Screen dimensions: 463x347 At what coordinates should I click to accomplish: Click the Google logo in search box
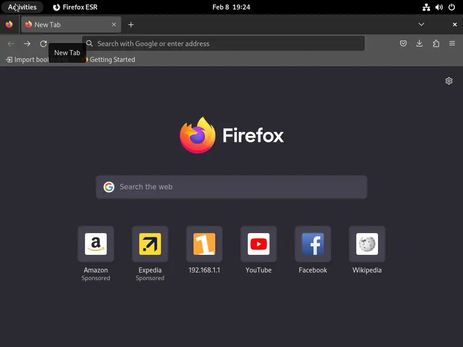coord(109,187)
